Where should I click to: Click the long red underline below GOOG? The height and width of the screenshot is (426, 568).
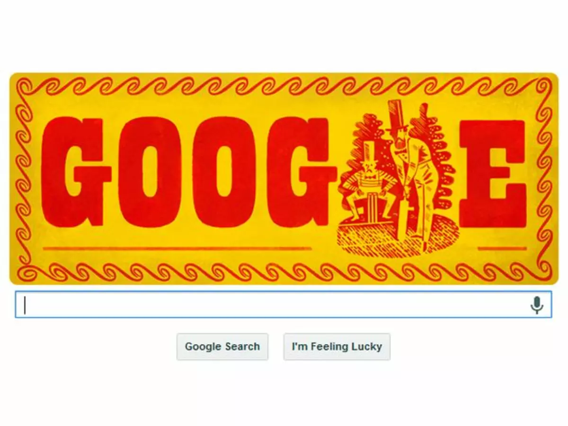tap(177, 248)
